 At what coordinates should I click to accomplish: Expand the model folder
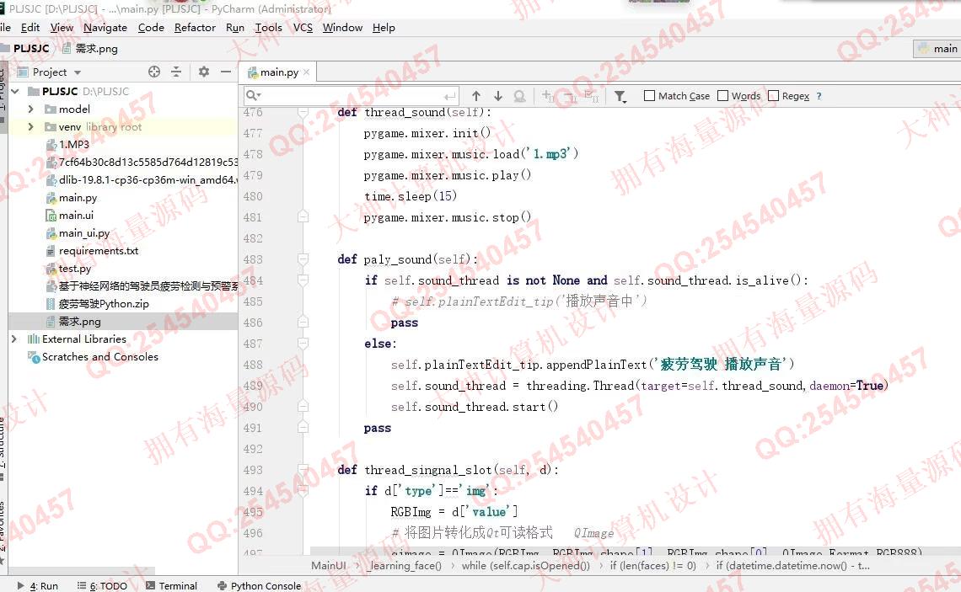[30, 109]
